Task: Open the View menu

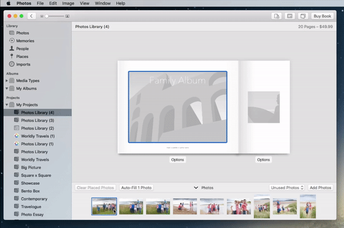Action: point(84,3)
